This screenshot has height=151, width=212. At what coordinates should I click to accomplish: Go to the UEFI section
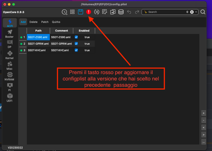coord(10,98)
